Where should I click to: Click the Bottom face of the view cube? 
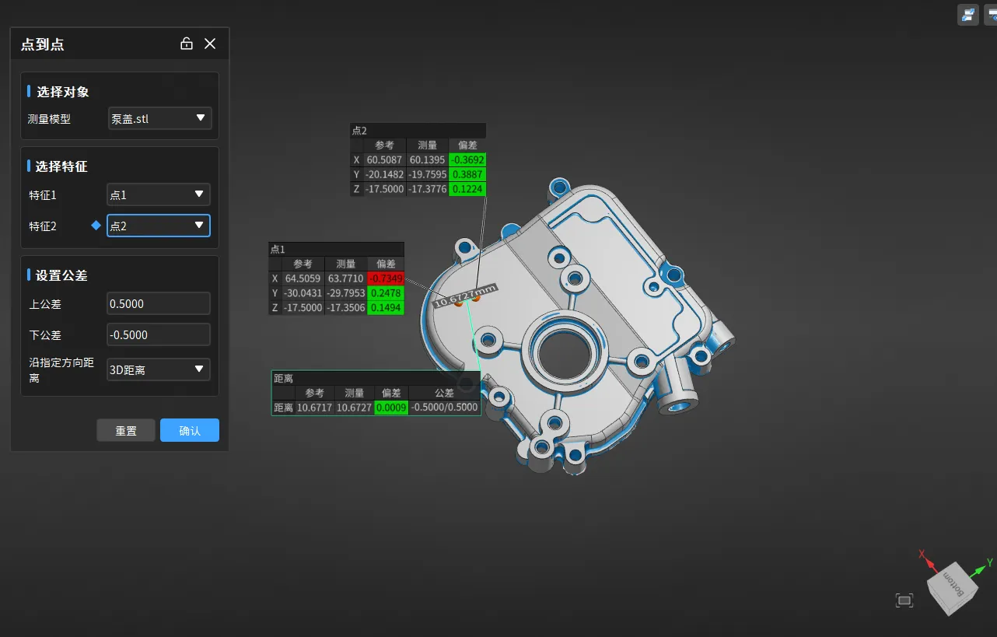(953, 584)
